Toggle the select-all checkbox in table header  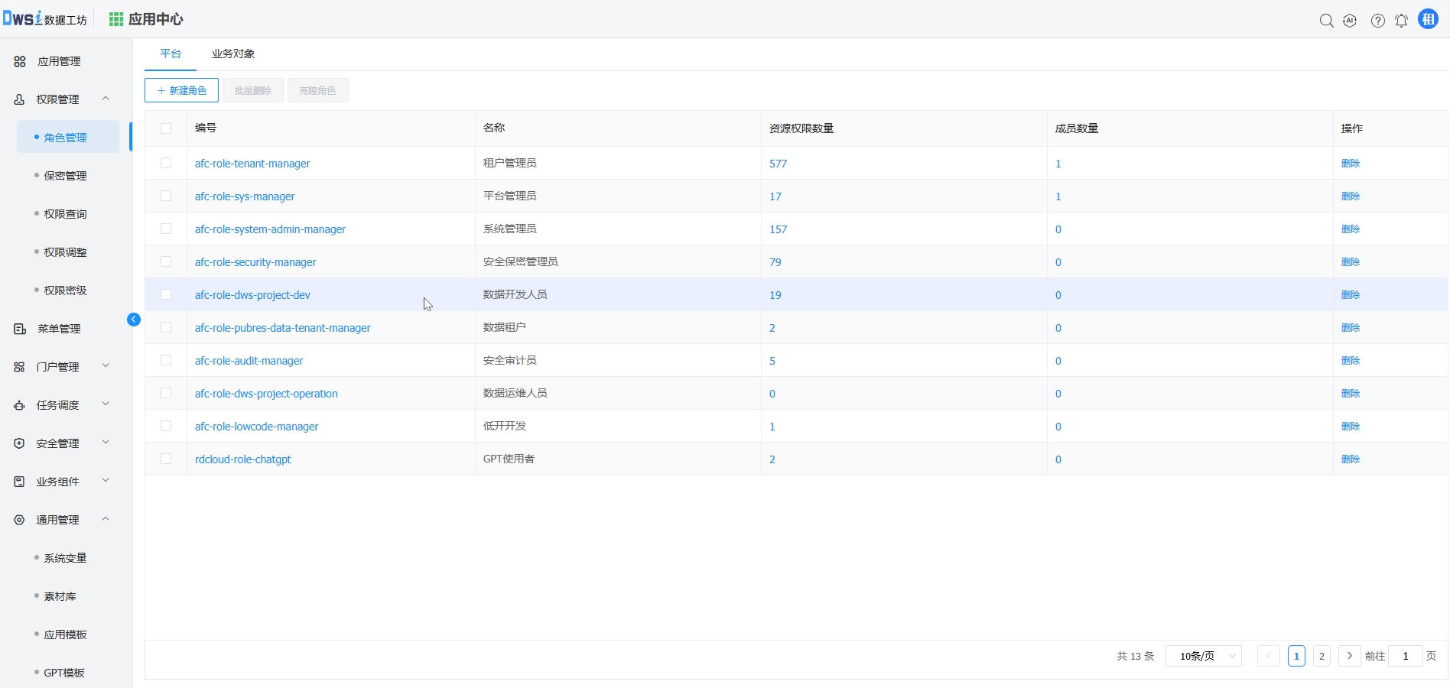point(166,128)
